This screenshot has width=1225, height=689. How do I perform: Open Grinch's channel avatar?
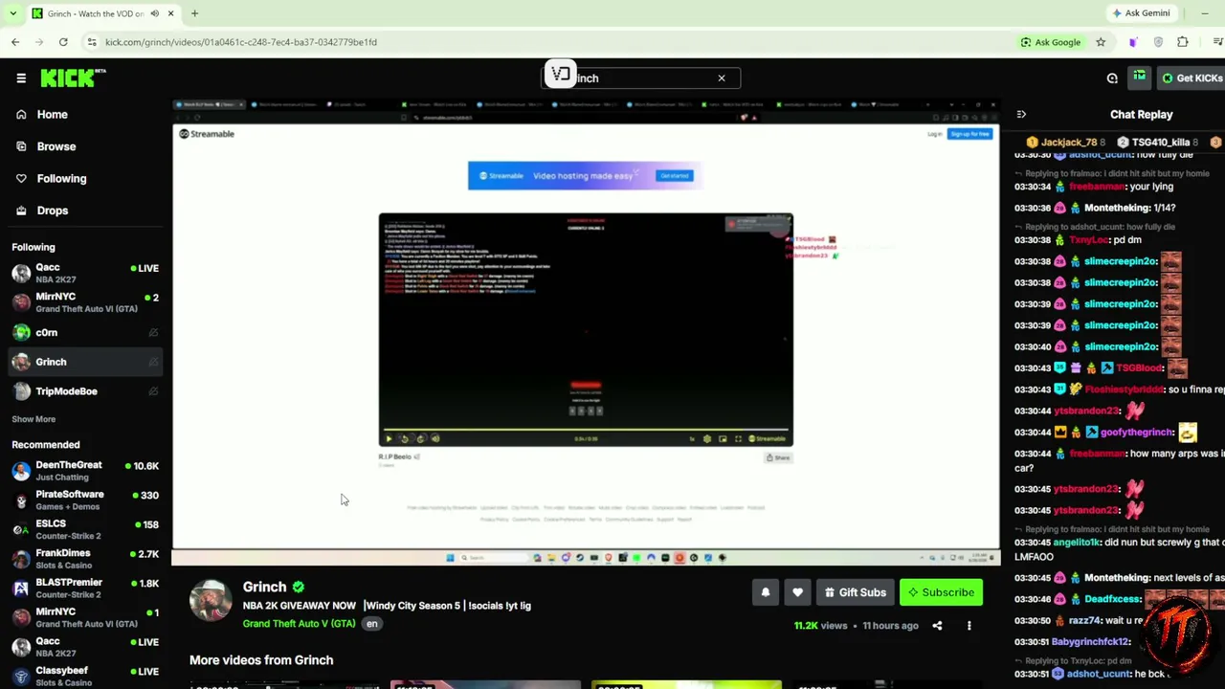coord(211,601)
